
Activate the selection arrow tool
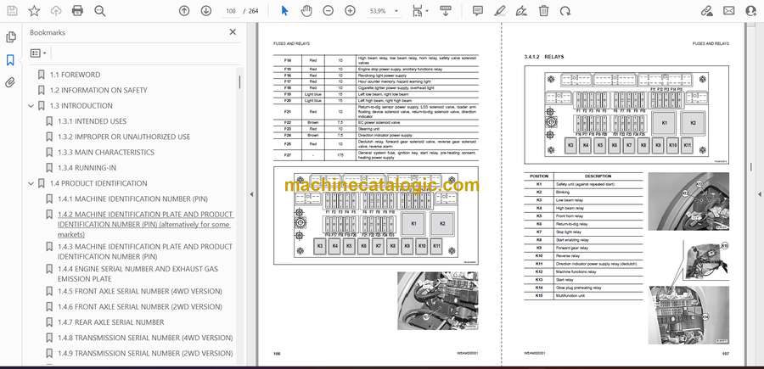[x=284, y=11]
